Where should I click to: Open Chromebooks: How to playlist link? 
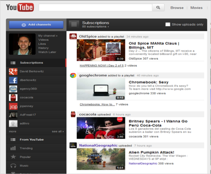point(97,104)
